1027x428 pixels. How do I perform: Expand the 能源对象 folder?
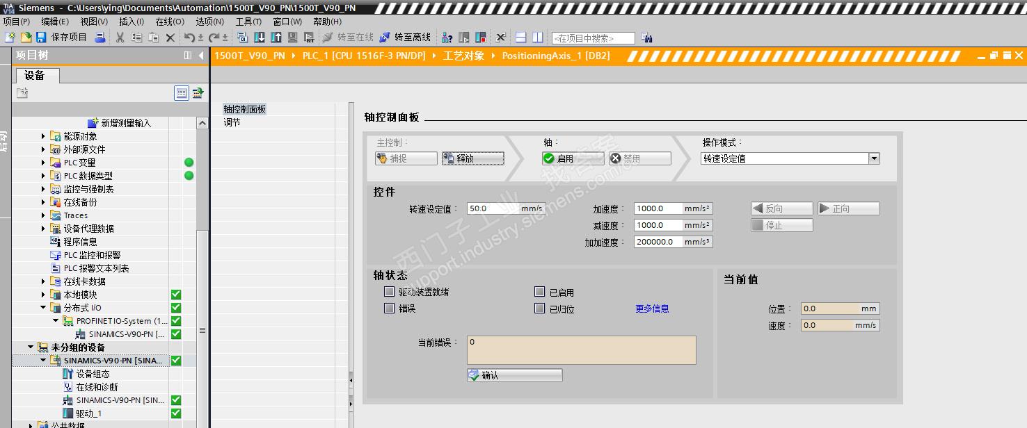tap(43, 136)
